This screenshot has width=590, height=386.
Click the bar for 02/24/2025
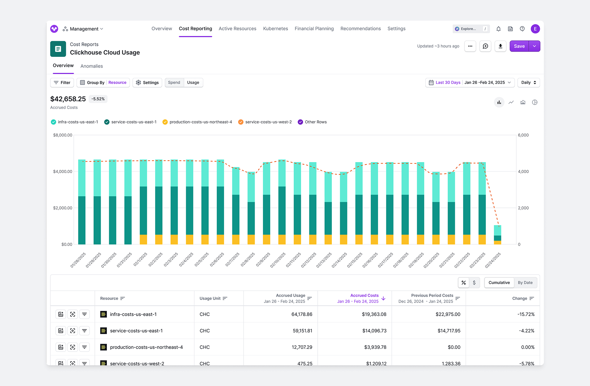point(497,234)
